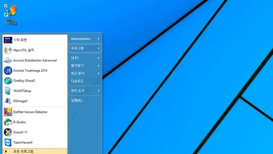This screenshot has height=154, width=273.
Task: Open DotNet Version Detector icon
Action: pyautogui.click(x=8, y=112)
